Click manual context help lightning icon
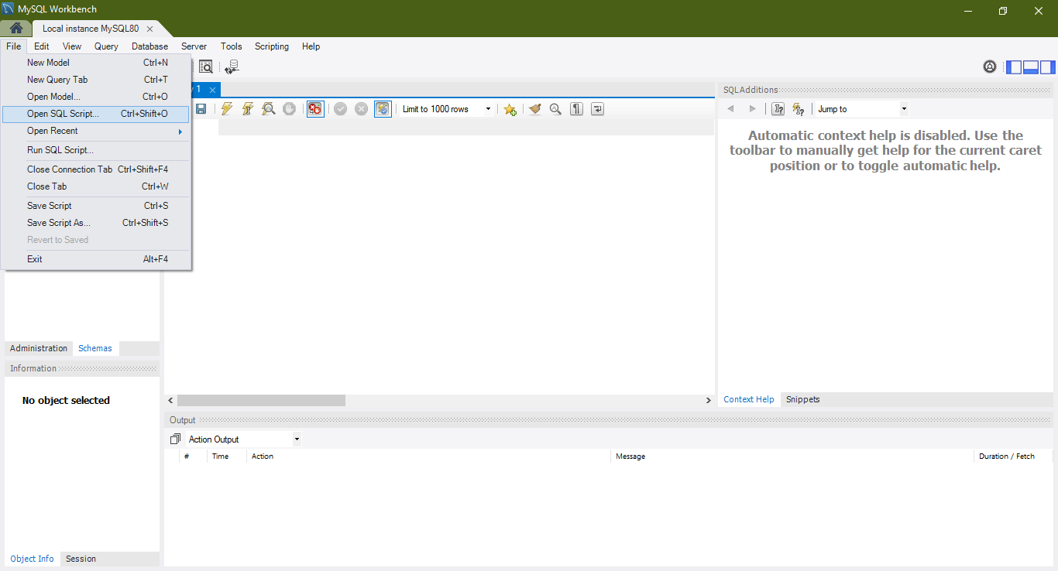Viewport: 1058px width, 571px height. pos(799,109)
